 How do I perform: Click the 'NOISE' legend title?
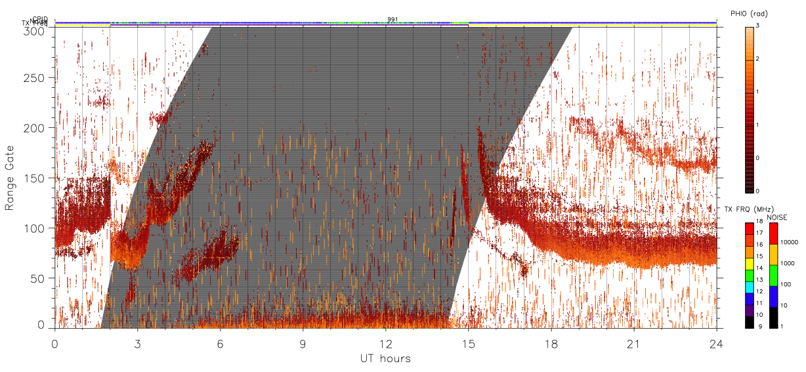777,217
